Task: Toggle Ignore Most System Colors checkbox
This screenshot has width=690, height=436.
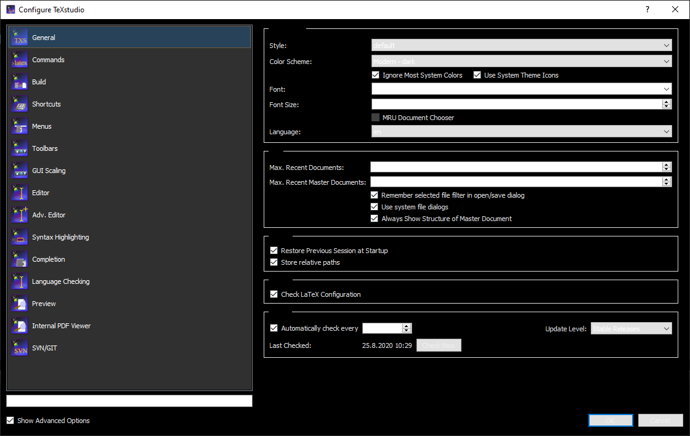Action: click(375, 75)
